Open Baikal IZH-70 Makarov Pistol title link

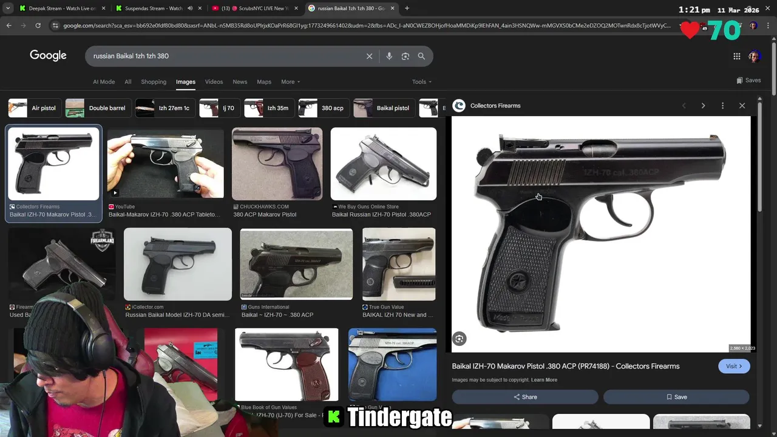click(566, 366)
